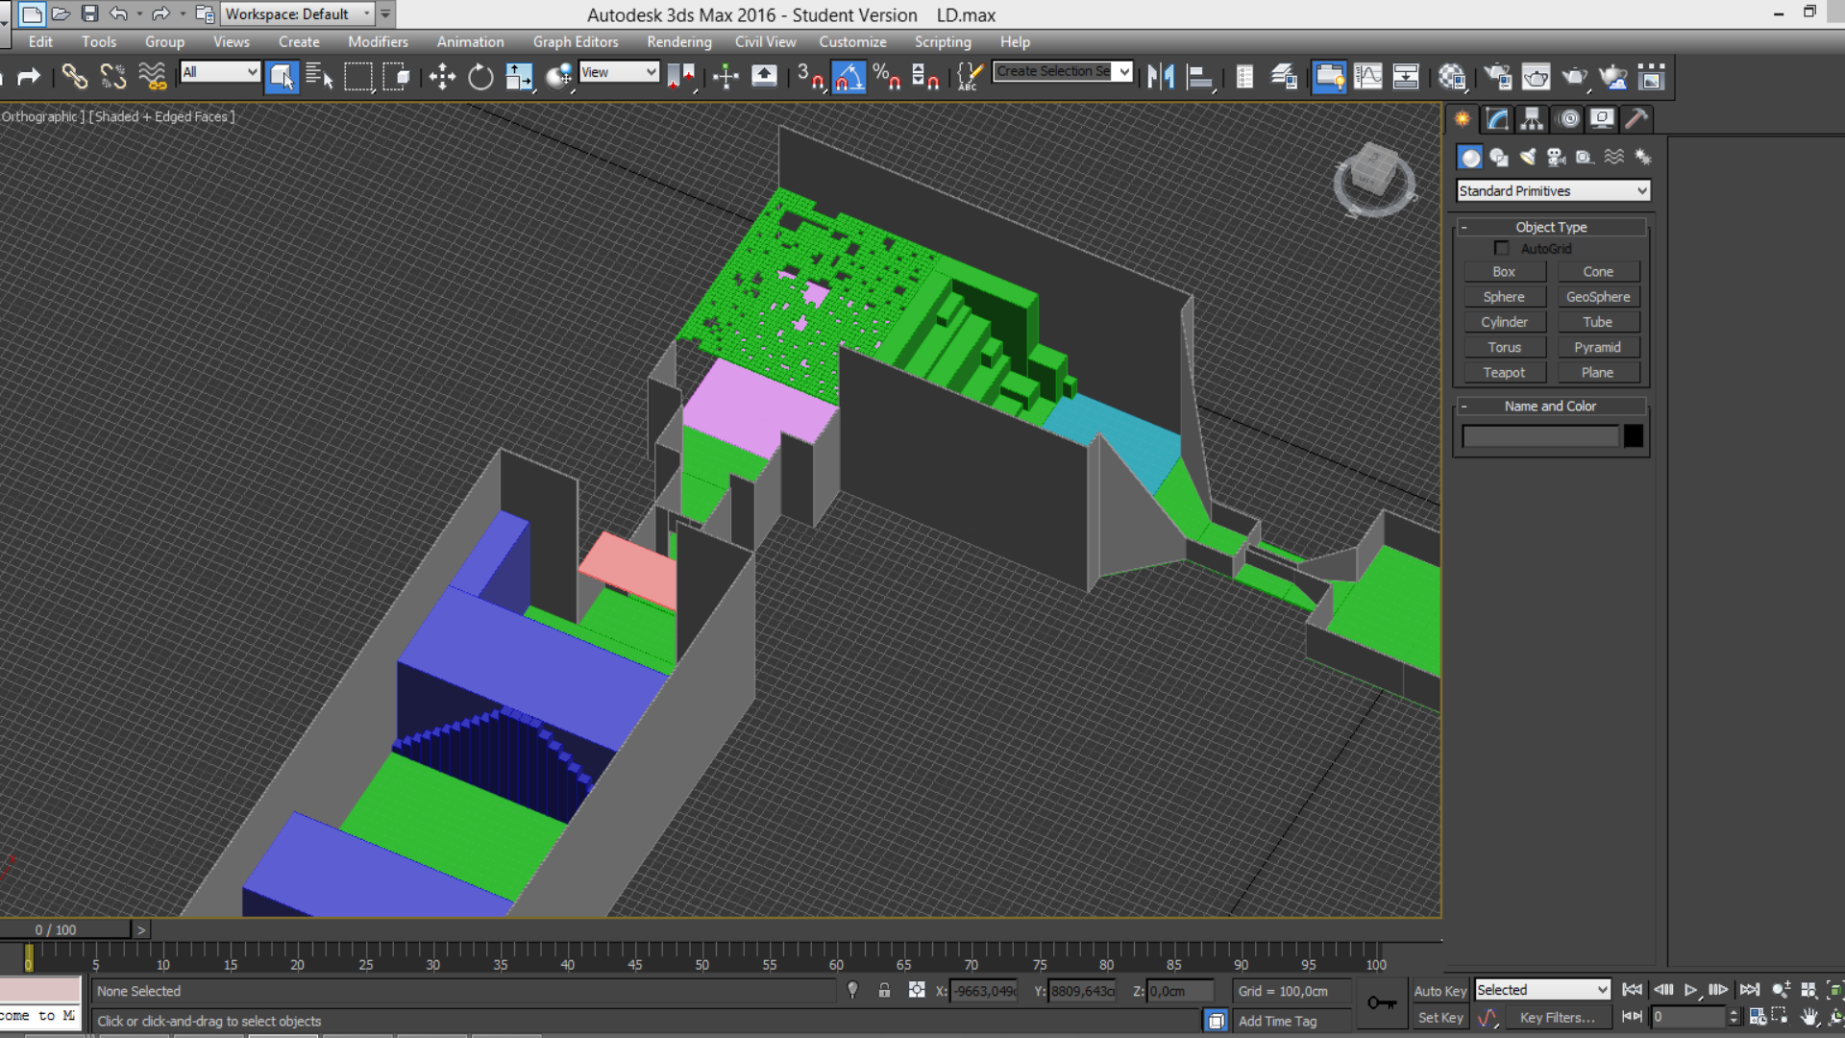The width and height of the screenshot is (1845, 1038).
Task: Toggle Set Key mode
Action: pyautogui.click(x=1439, y=1017)
